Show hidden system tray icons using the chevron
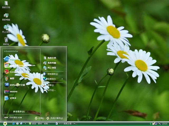The image size is (169, 126). (x=151, y=124)
